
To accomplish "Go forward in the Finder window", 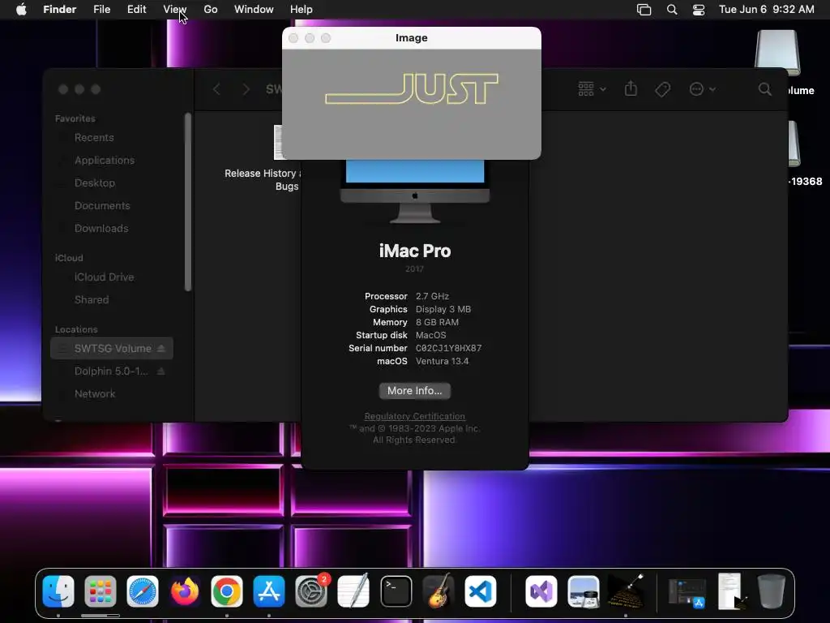I will pyautogui.click(x=246, y=89).
